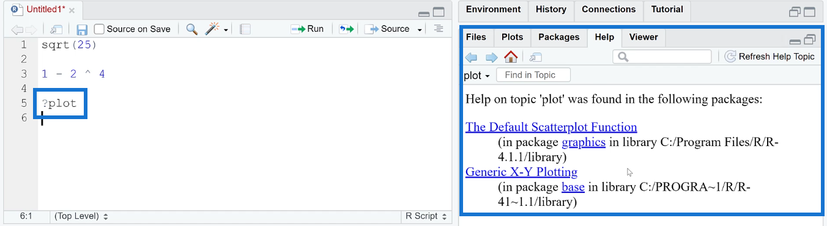Screen dimensions: 827x226
Task: Navigate forward in Help pane
Action: tap(491, 57)
